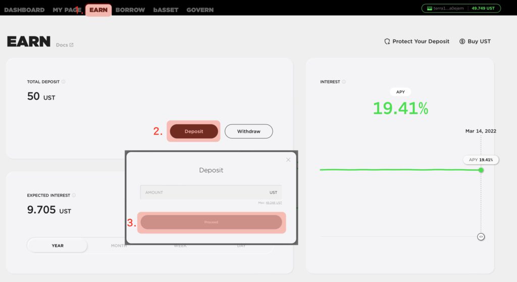Select the MONTH interest period tab
Screen dimensions: 517x282
pos(119,246)
